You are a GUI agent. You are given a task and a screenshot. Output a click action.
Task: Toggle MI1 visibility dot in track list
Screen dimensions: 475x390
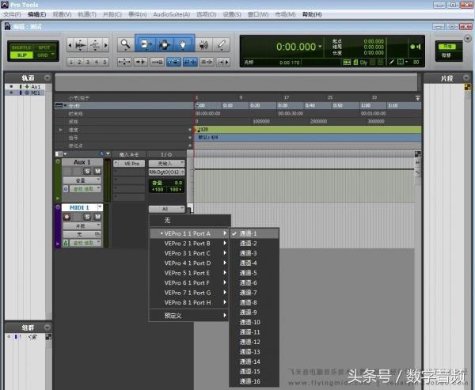pyautogui.click(x=11, y=93)
